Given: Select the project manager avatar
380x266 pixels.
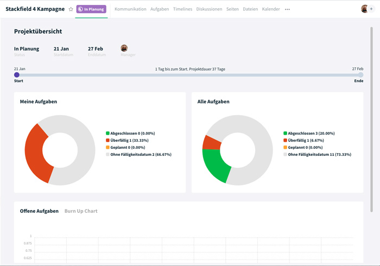Looking at the screenshot, I should coord(124,48).
